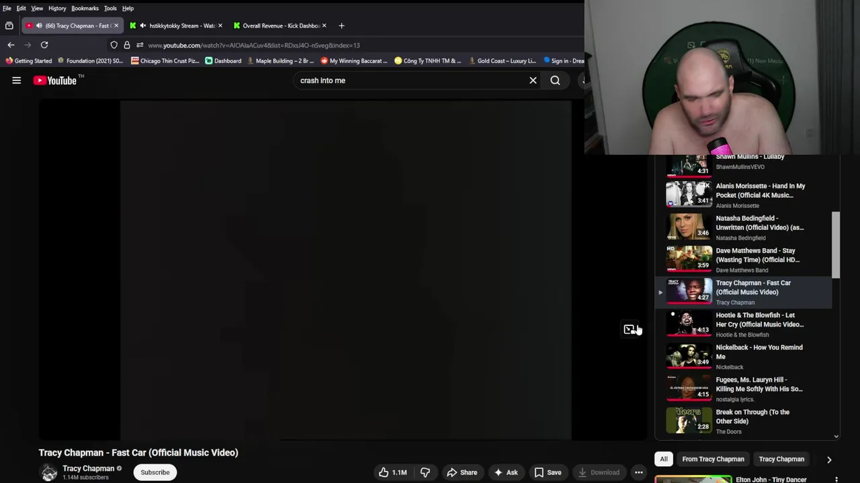Open the Help menu
The height and width of the screenshot is (483, 860).
pos(128,8)
